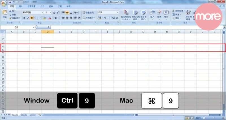Open the Merge and Center dropdown

(x=95, y=18)
